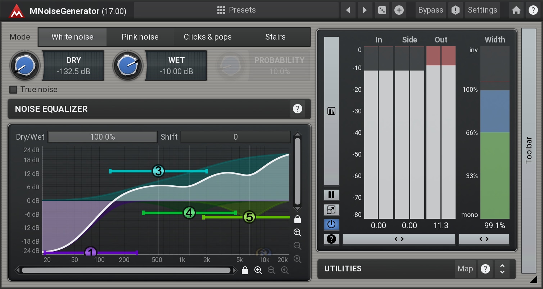Click the Map button in Utilities
Viewport: 543px width, 289px height.
(465, 269)
